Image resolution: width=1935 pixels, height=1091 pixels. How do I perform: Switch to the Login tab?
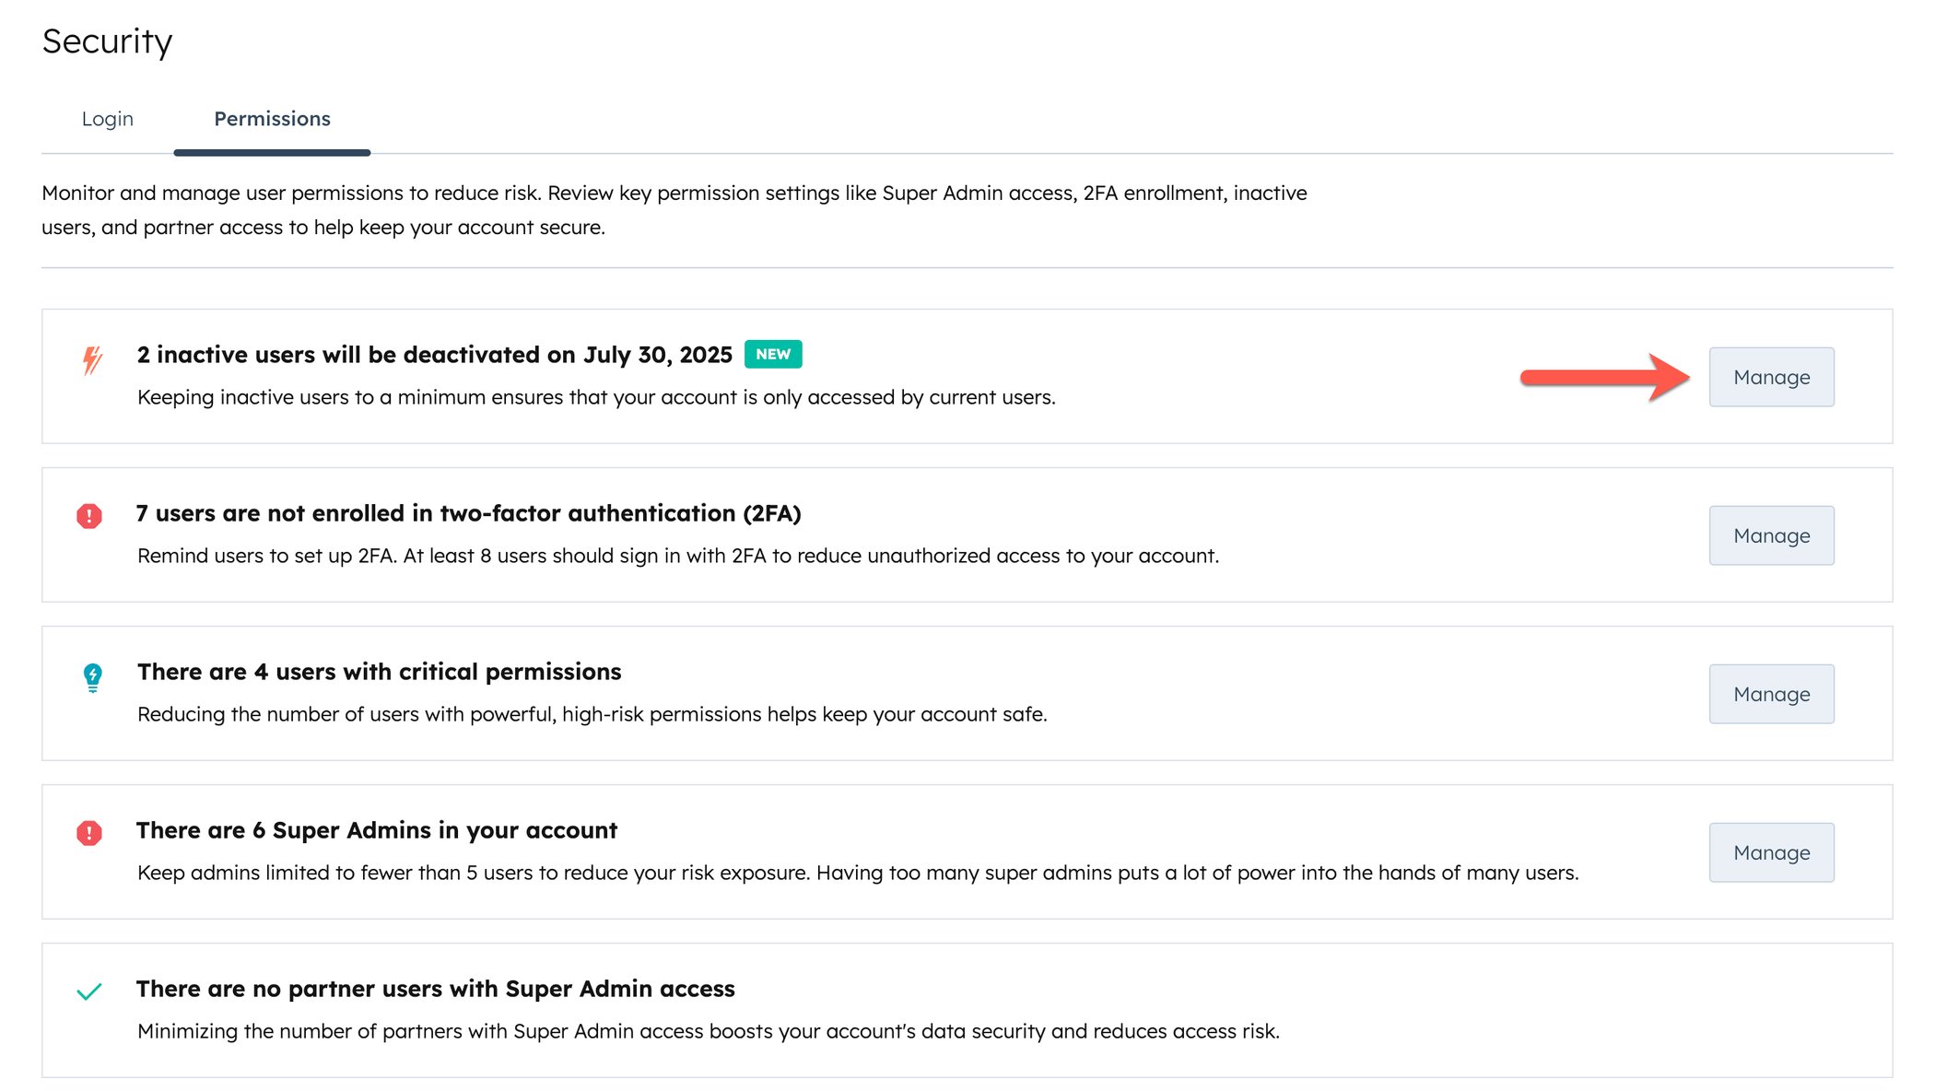(108, 118)
